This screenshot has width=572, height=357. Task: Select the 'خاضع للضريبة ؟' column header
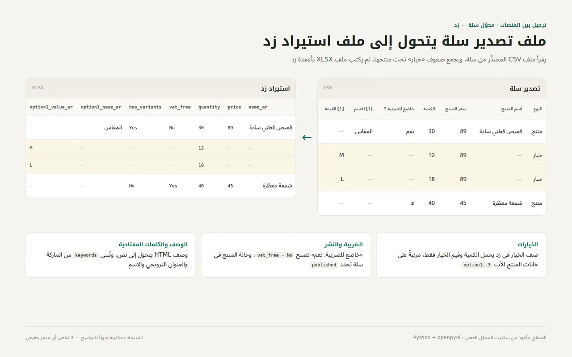point(399,109)
